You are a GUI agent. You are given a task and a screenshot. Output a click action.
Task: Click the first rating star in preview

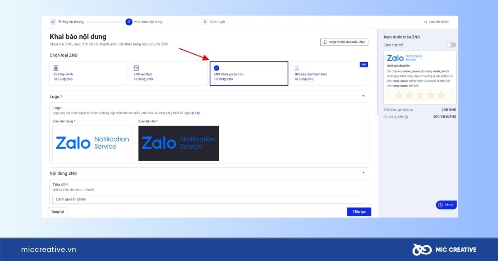click(399, 95)
